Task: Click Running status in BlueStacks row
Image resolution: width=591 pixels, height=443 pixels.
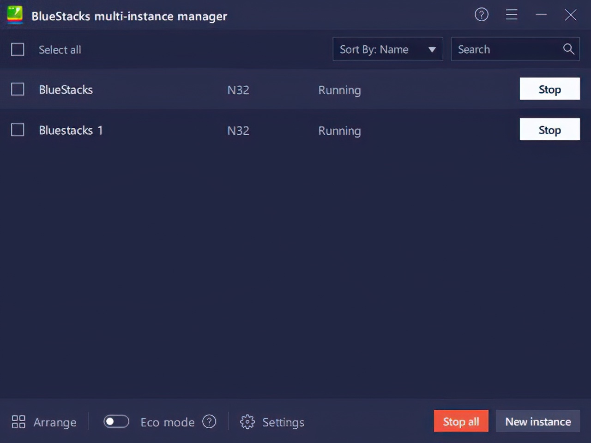Action: [x=339, y=90]
